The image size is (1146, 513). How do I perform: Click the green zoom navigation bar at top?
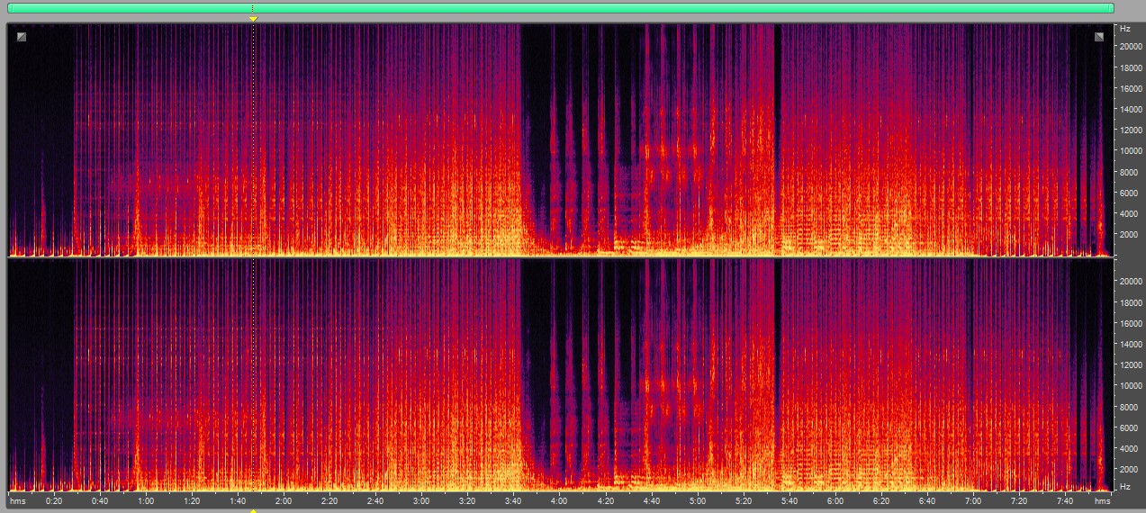[x=561, y=8]
